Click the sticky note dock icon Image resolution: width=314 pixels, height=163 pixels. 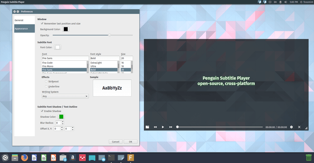[x=121, y=158]
